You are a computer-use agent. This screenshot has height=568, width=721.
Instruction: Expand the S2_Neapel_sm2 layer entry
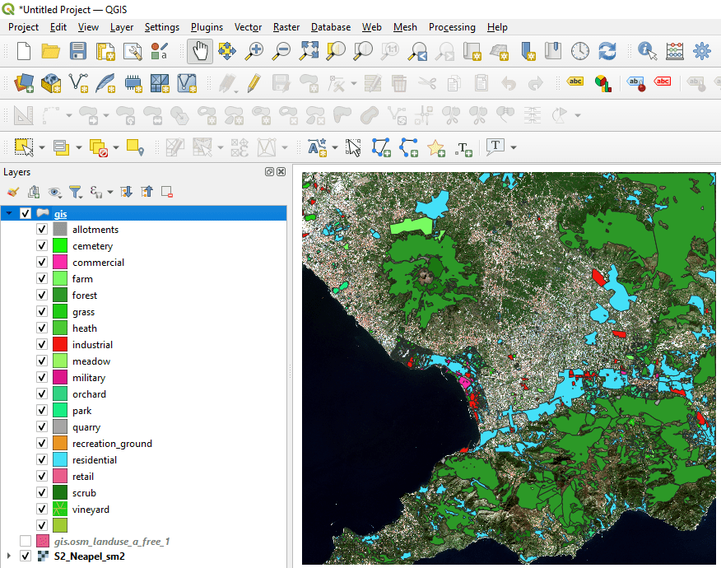(8, 556)
